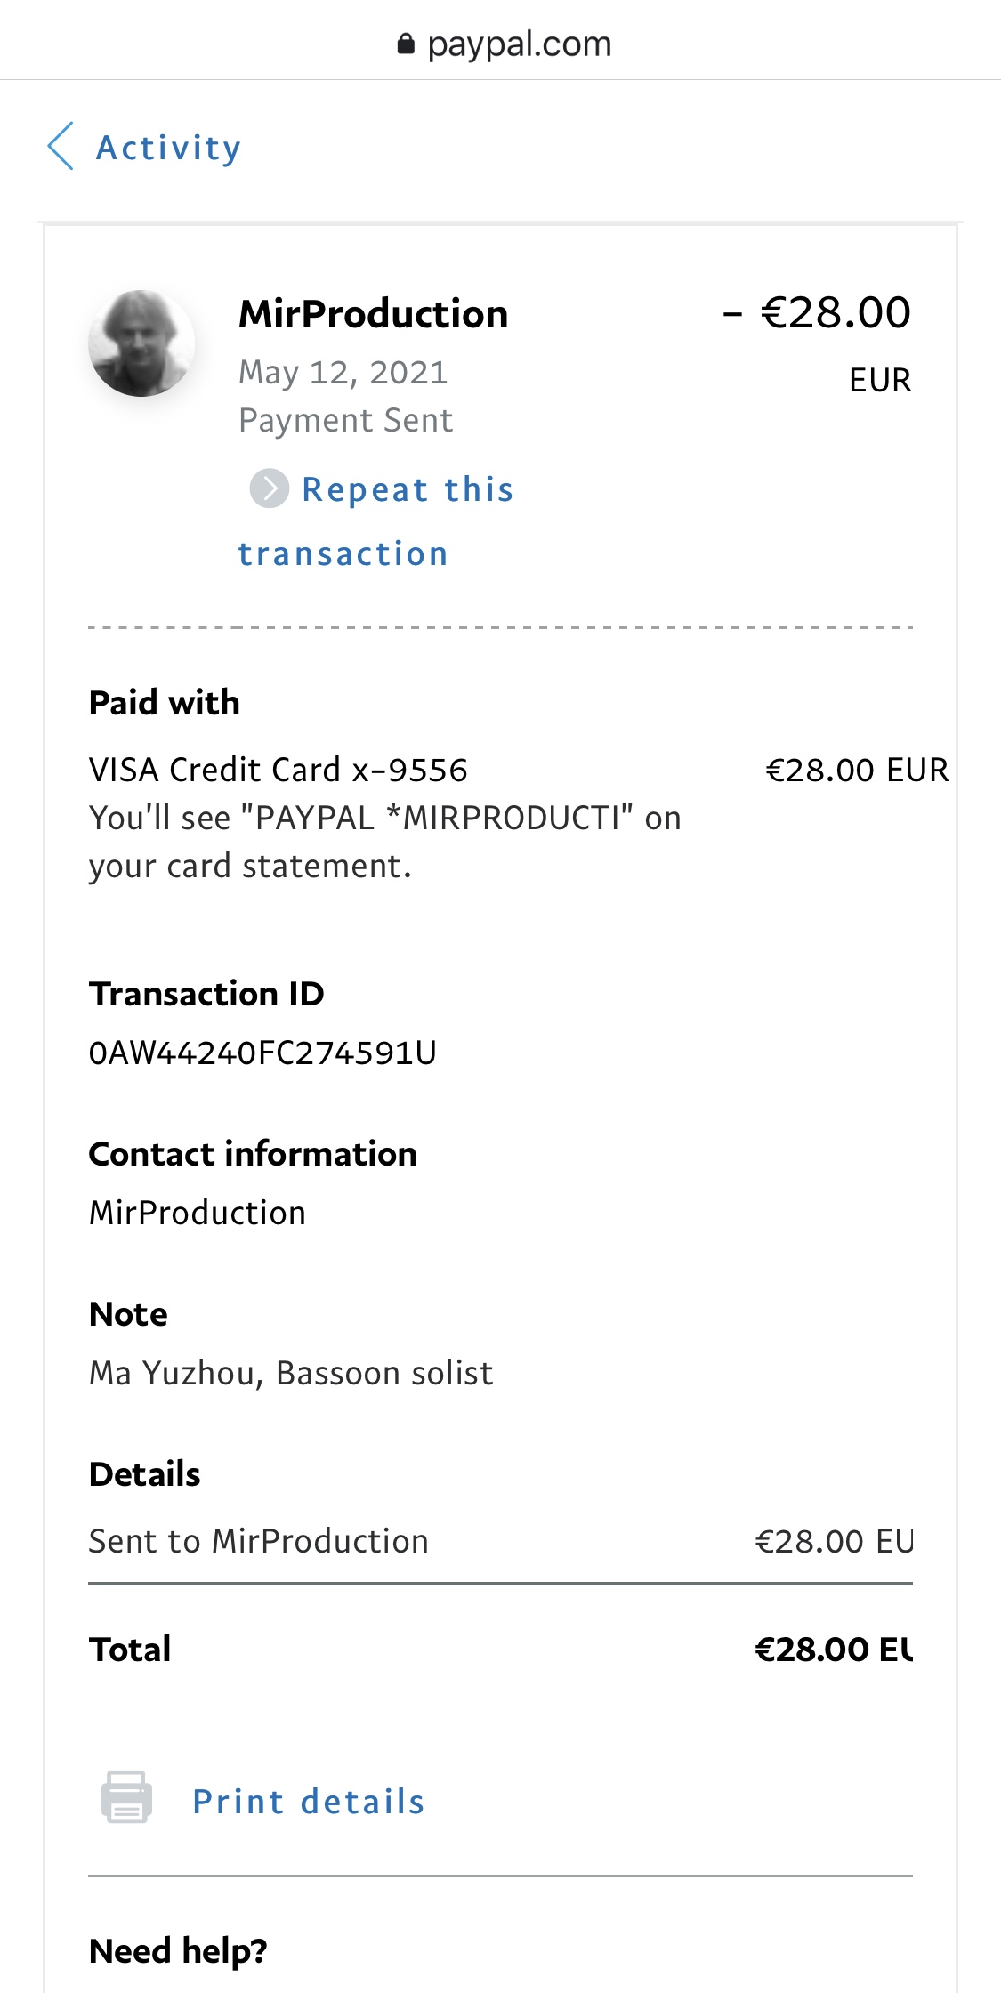This screenshot has width=1001, height=1993.
Task: Tap the May 12, 2021 date
Action: click(x=343, y=373)
